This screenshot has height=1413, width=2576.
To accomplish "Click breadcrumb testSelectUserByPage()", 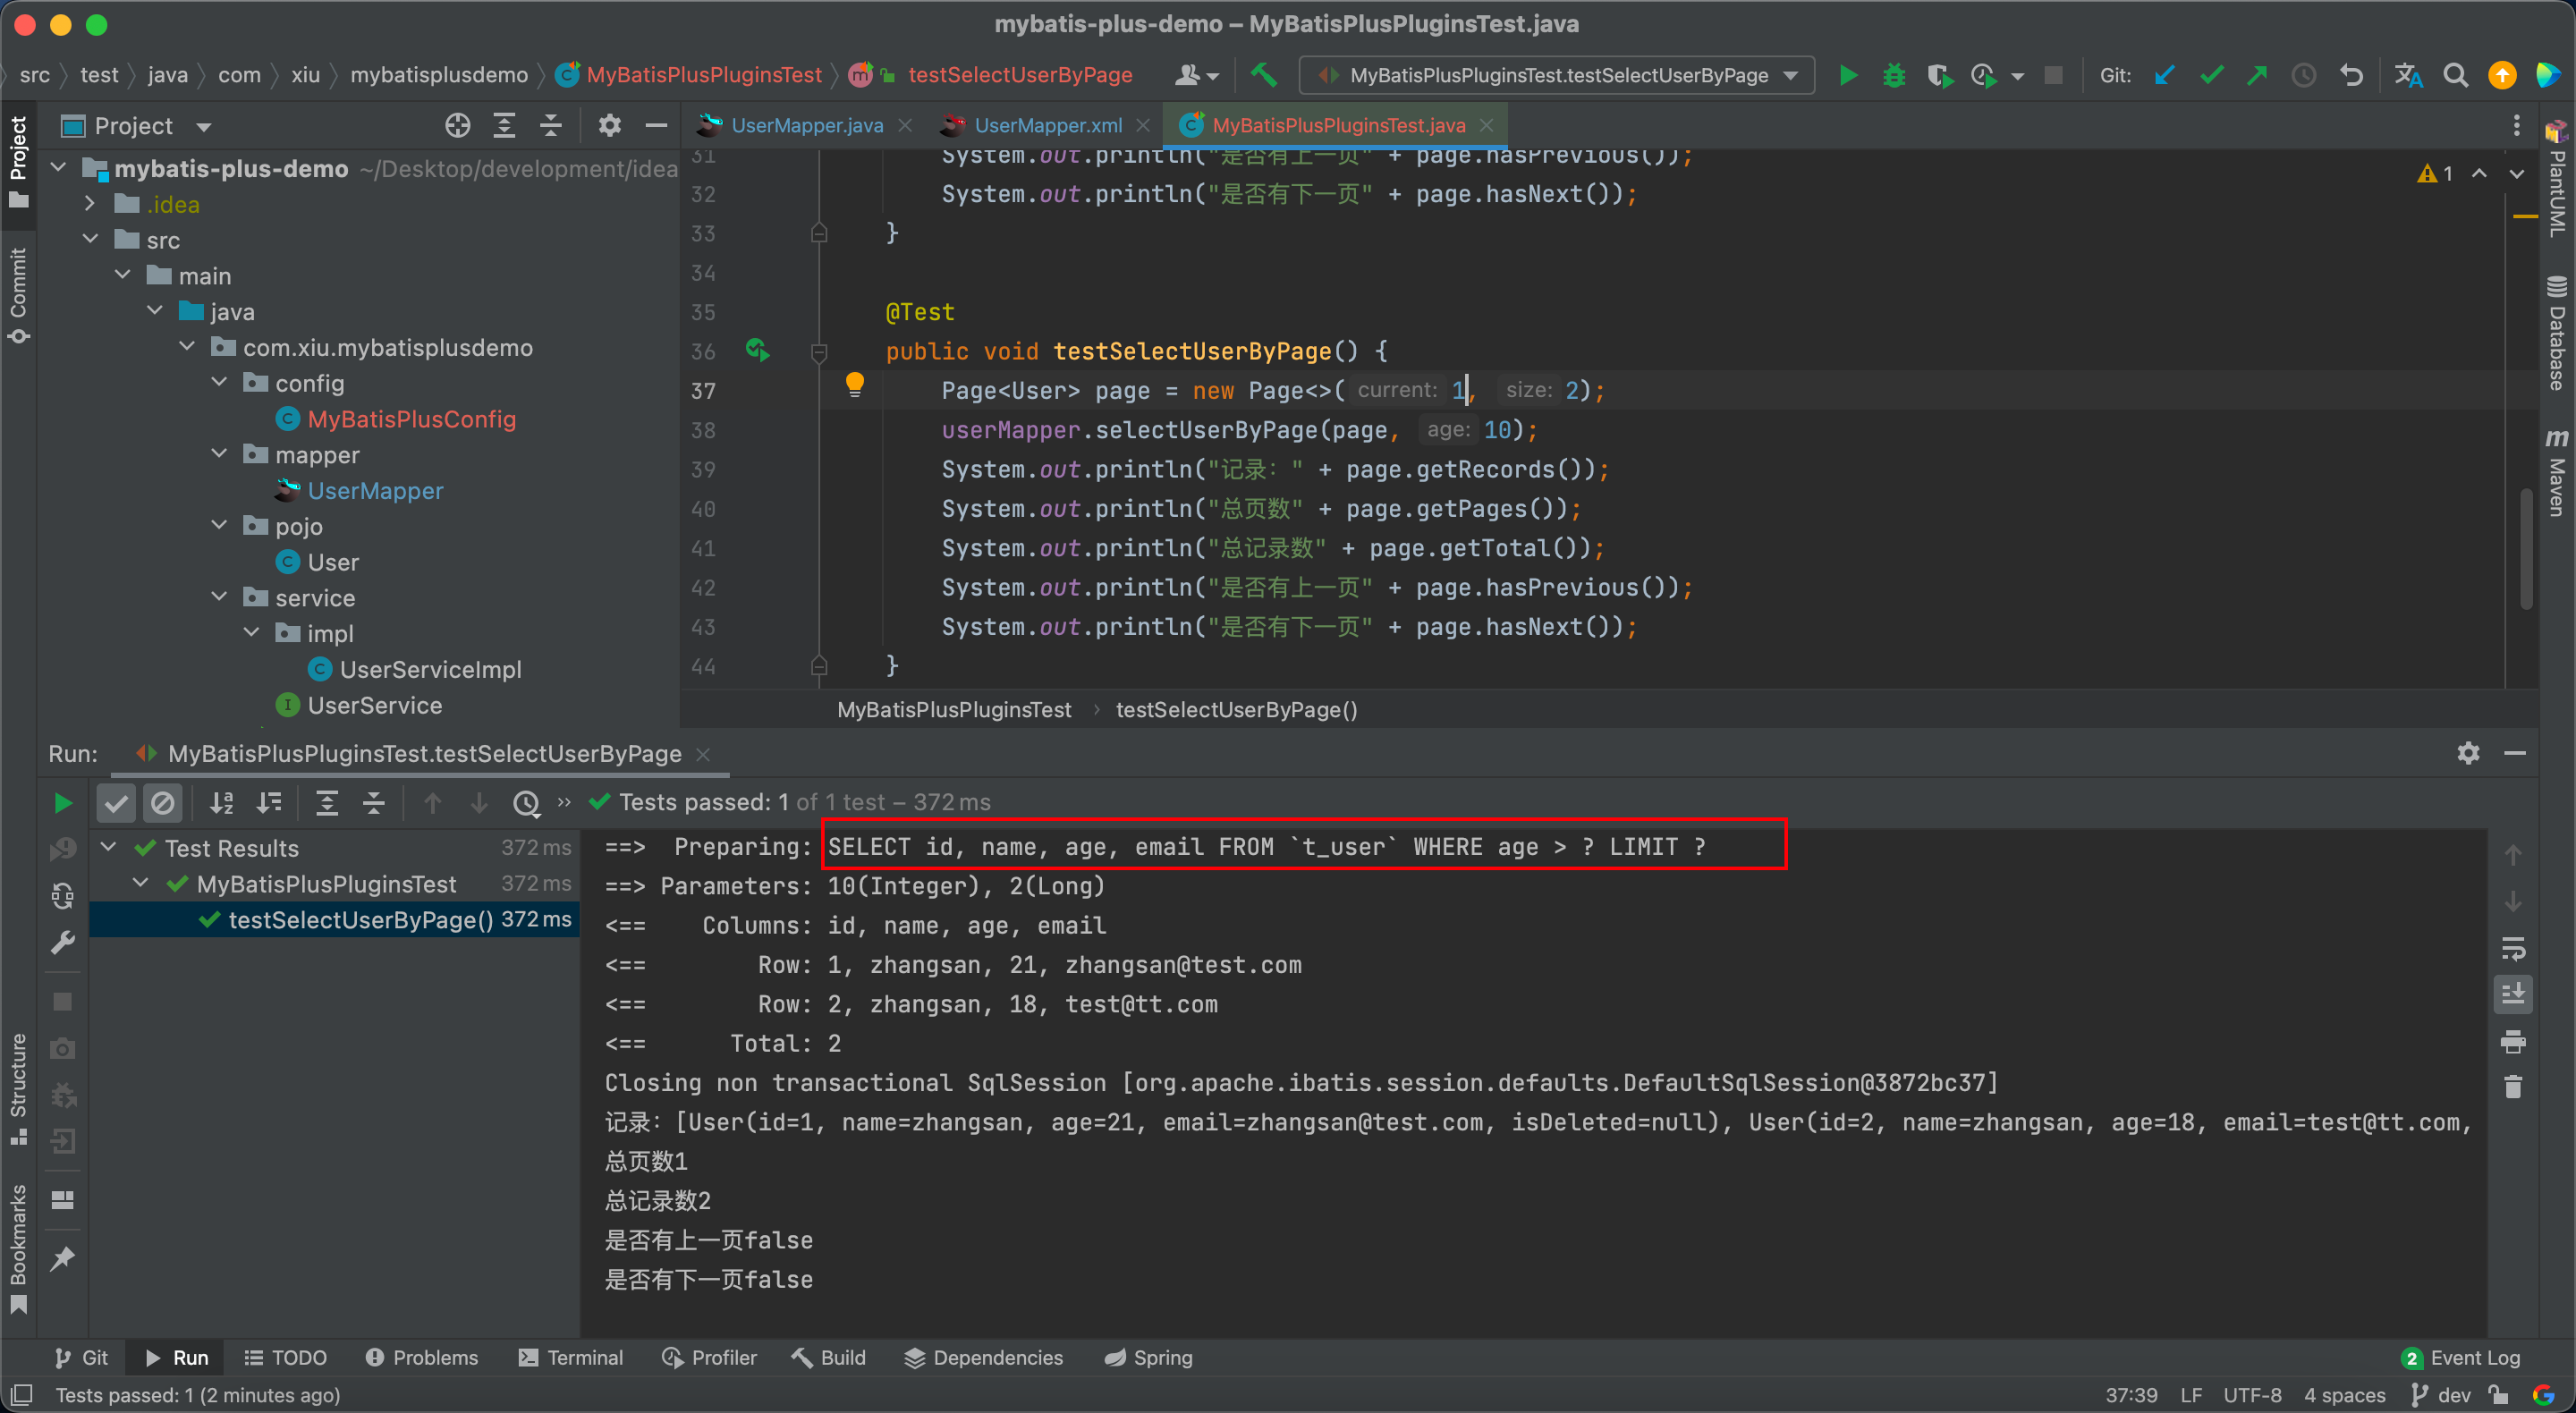I will pyautogui.click(x=1236, y=710).
